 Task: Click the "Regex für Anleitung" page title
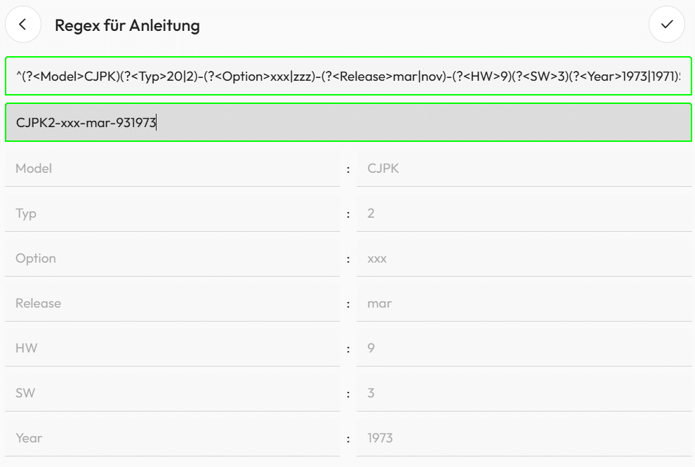point(127,25)
